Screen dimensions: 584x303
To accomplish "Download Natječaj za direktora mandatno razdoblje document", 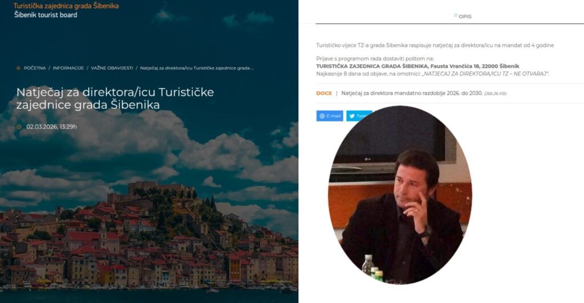I will point(412,93).
